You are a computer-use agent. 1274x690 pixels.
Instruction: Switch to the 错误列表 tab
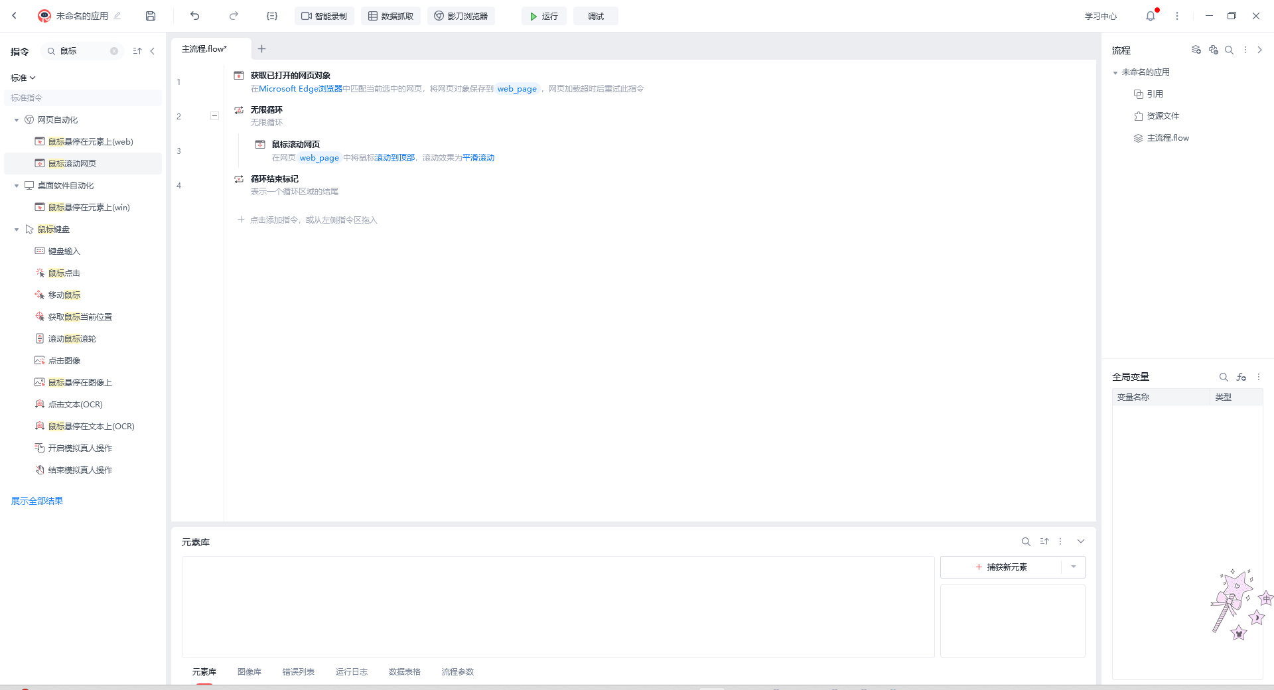point(299,672)
